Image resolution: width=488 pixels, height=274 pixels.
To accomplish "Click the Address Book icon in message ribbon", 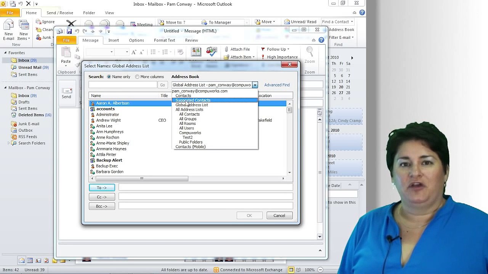I will click(x=196, y=53).
